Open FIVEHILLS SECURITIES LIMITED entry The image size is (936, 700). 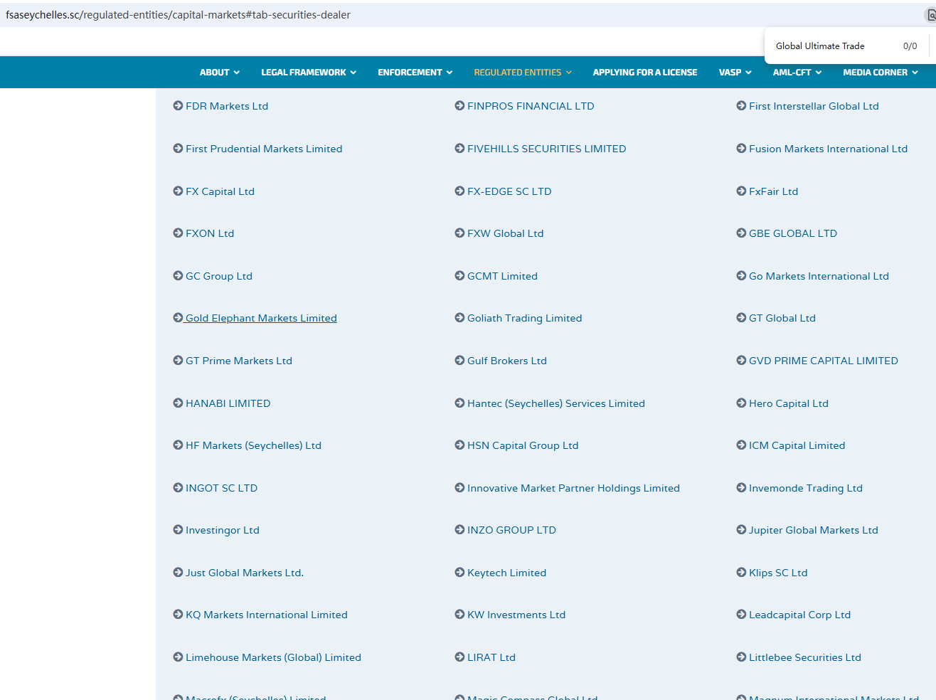(547, 149)
